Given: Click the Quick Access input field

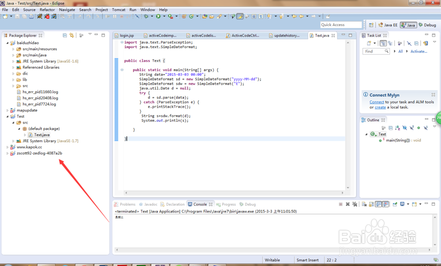Looking at the screenshot, I should 341,25.
